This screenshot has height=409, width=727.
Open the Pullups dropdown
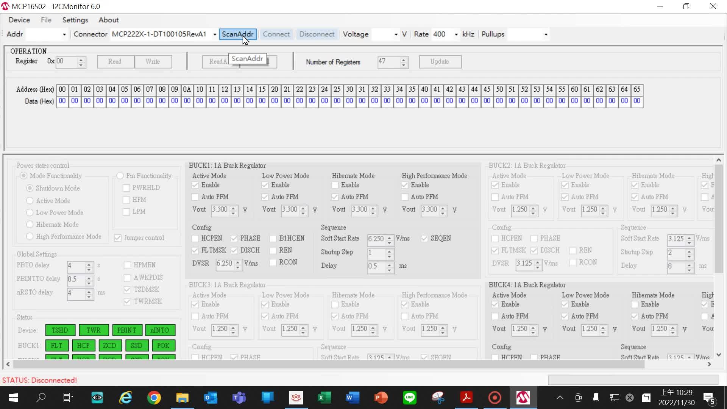coord(546,34)
